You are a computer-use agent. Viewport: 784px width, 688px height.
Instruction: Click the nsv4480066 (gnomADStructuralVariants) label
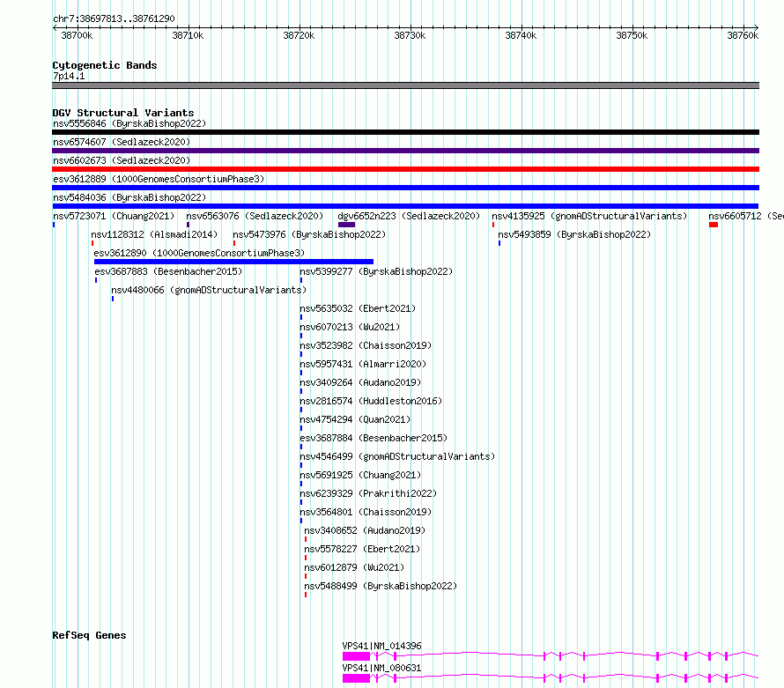pyautogui.click(x=209, y=290)
